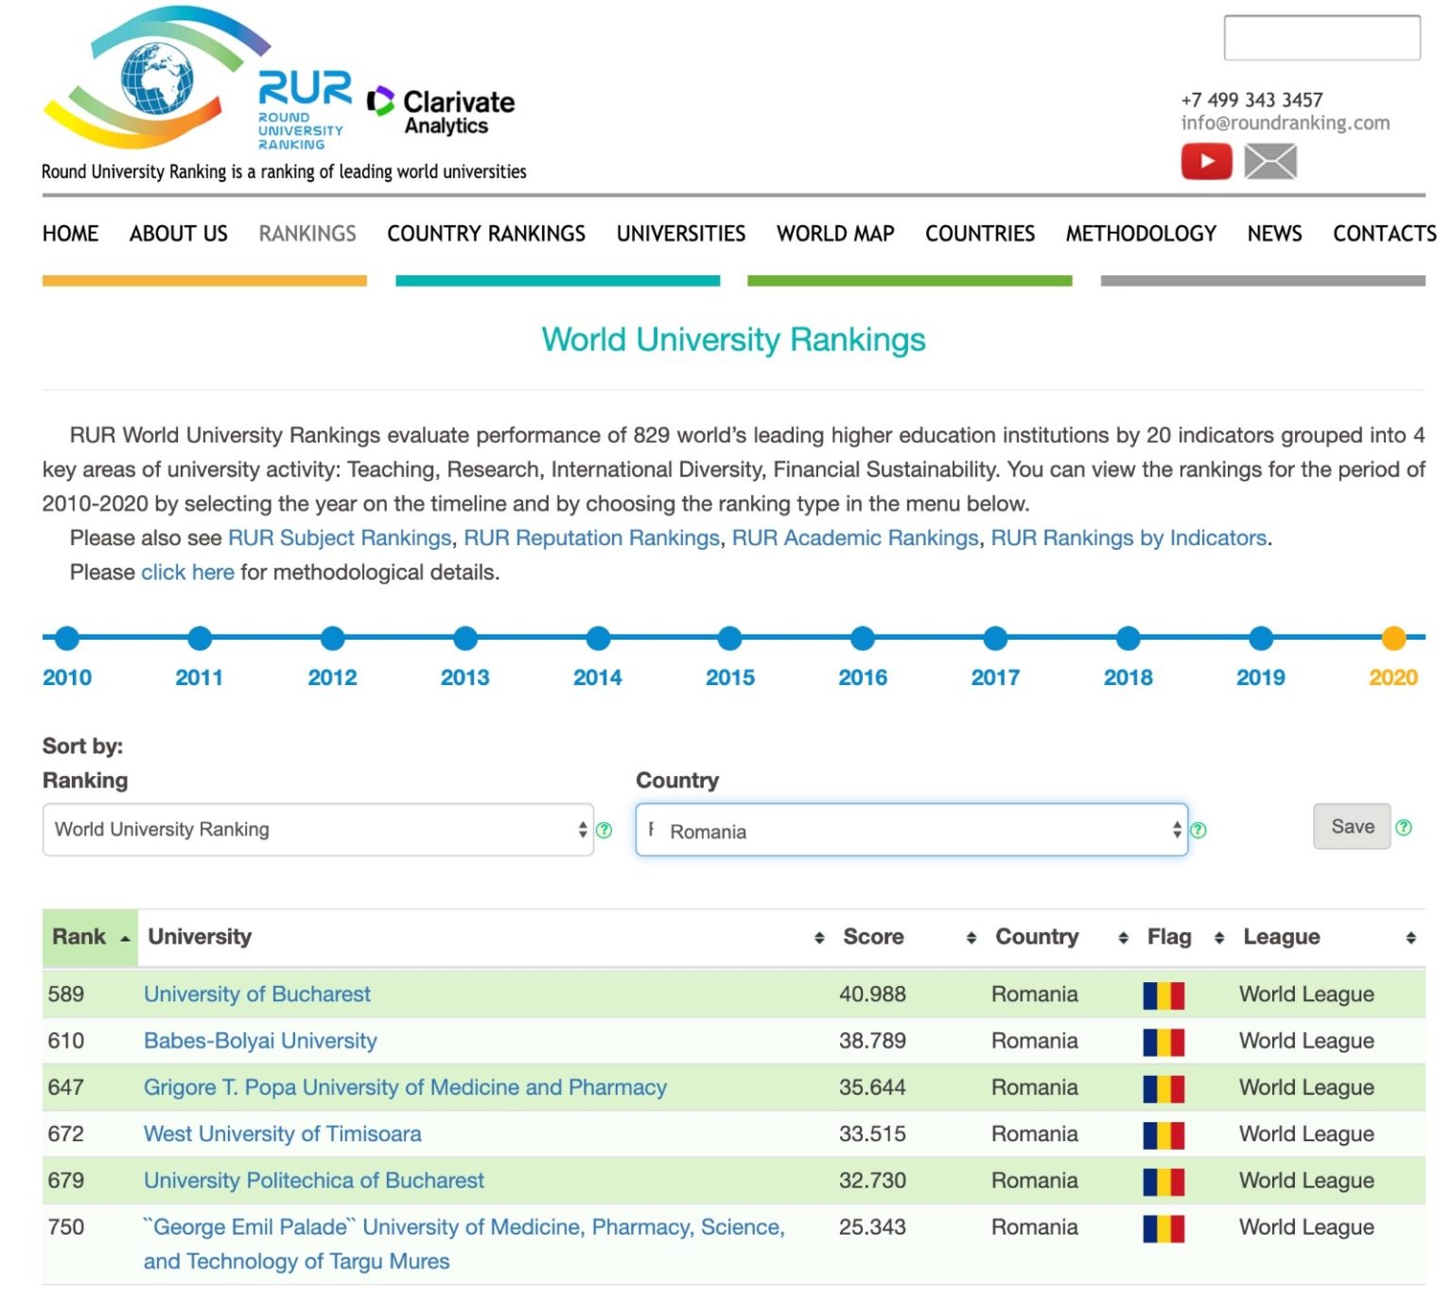Open the World University Ranking dropdown
This screenshot has height=1303, width=1453.
(318, 830)
